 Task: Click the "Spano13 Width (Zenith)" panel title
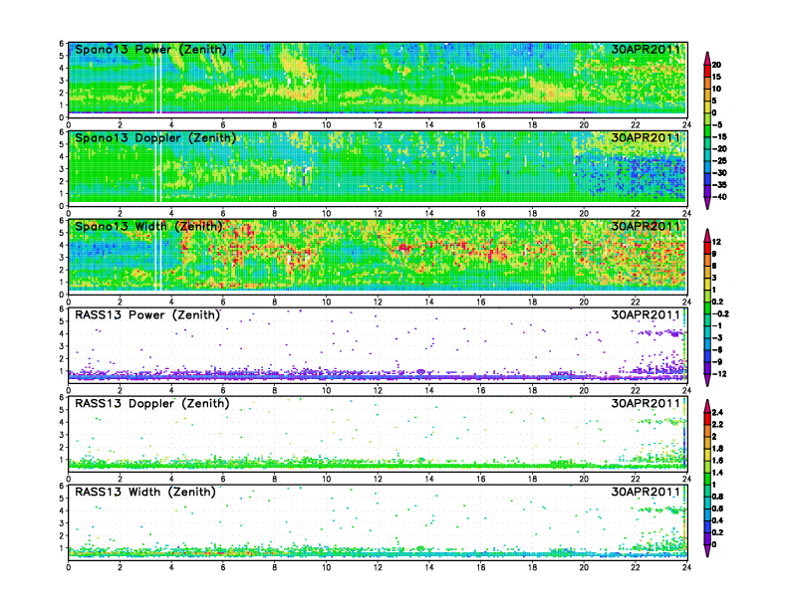(x=148, y=227)
